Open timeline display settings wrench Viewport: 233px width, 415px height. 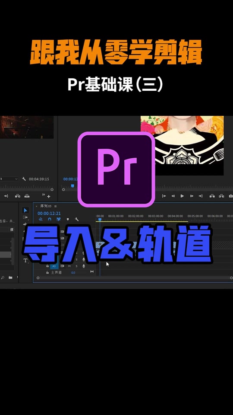77,219
